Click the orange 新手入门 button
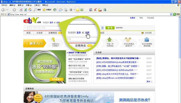This screenshot has height=103, width=181. point(35,43)
